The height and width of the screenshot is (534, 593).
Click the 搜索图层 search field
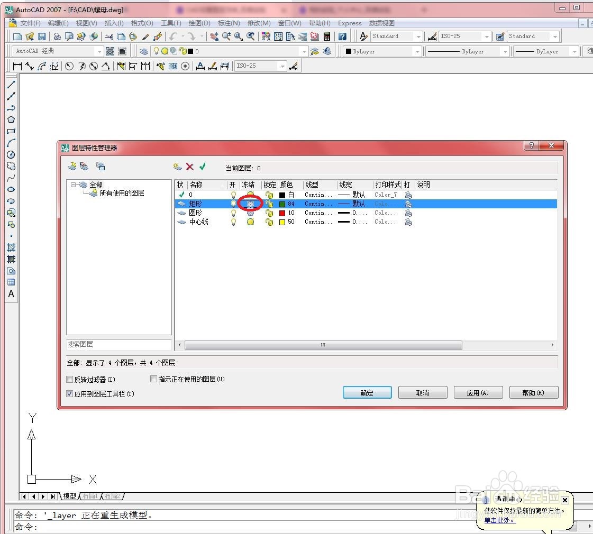click(118, 344)
